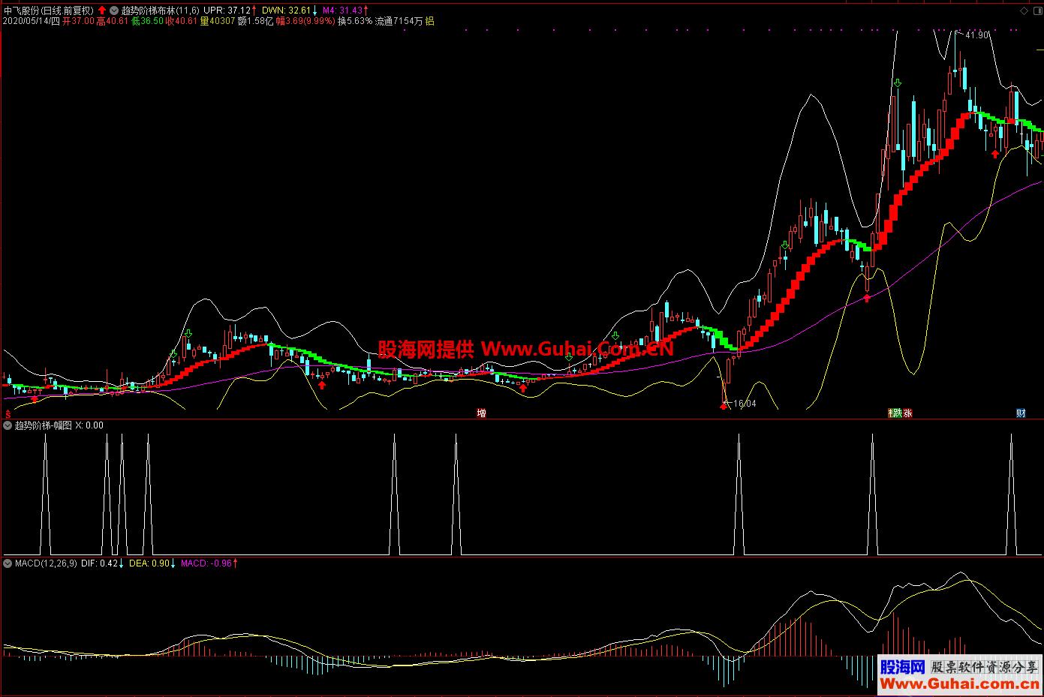The height and width of the screenshot is (697, 1044).
Task: Click the red $ marker at chart bottom-left
Action: [x=8, y=413]
